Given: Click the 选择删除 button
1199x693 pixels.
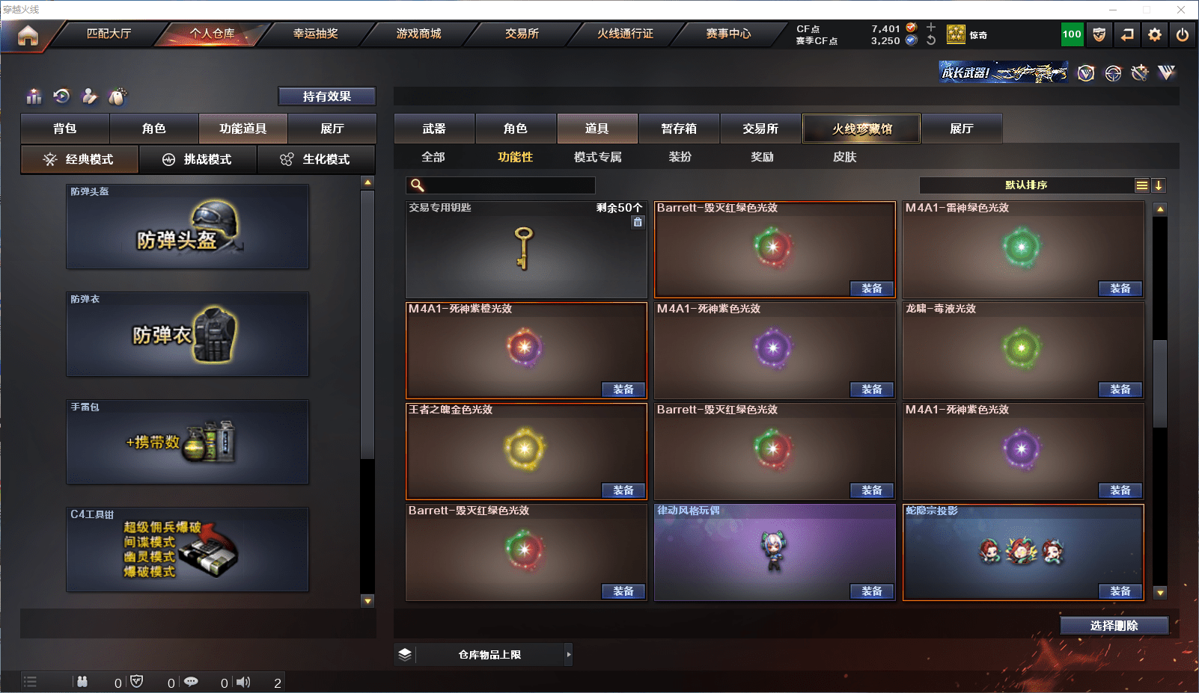Looking at the screenshot, I should pos(1114,626).
